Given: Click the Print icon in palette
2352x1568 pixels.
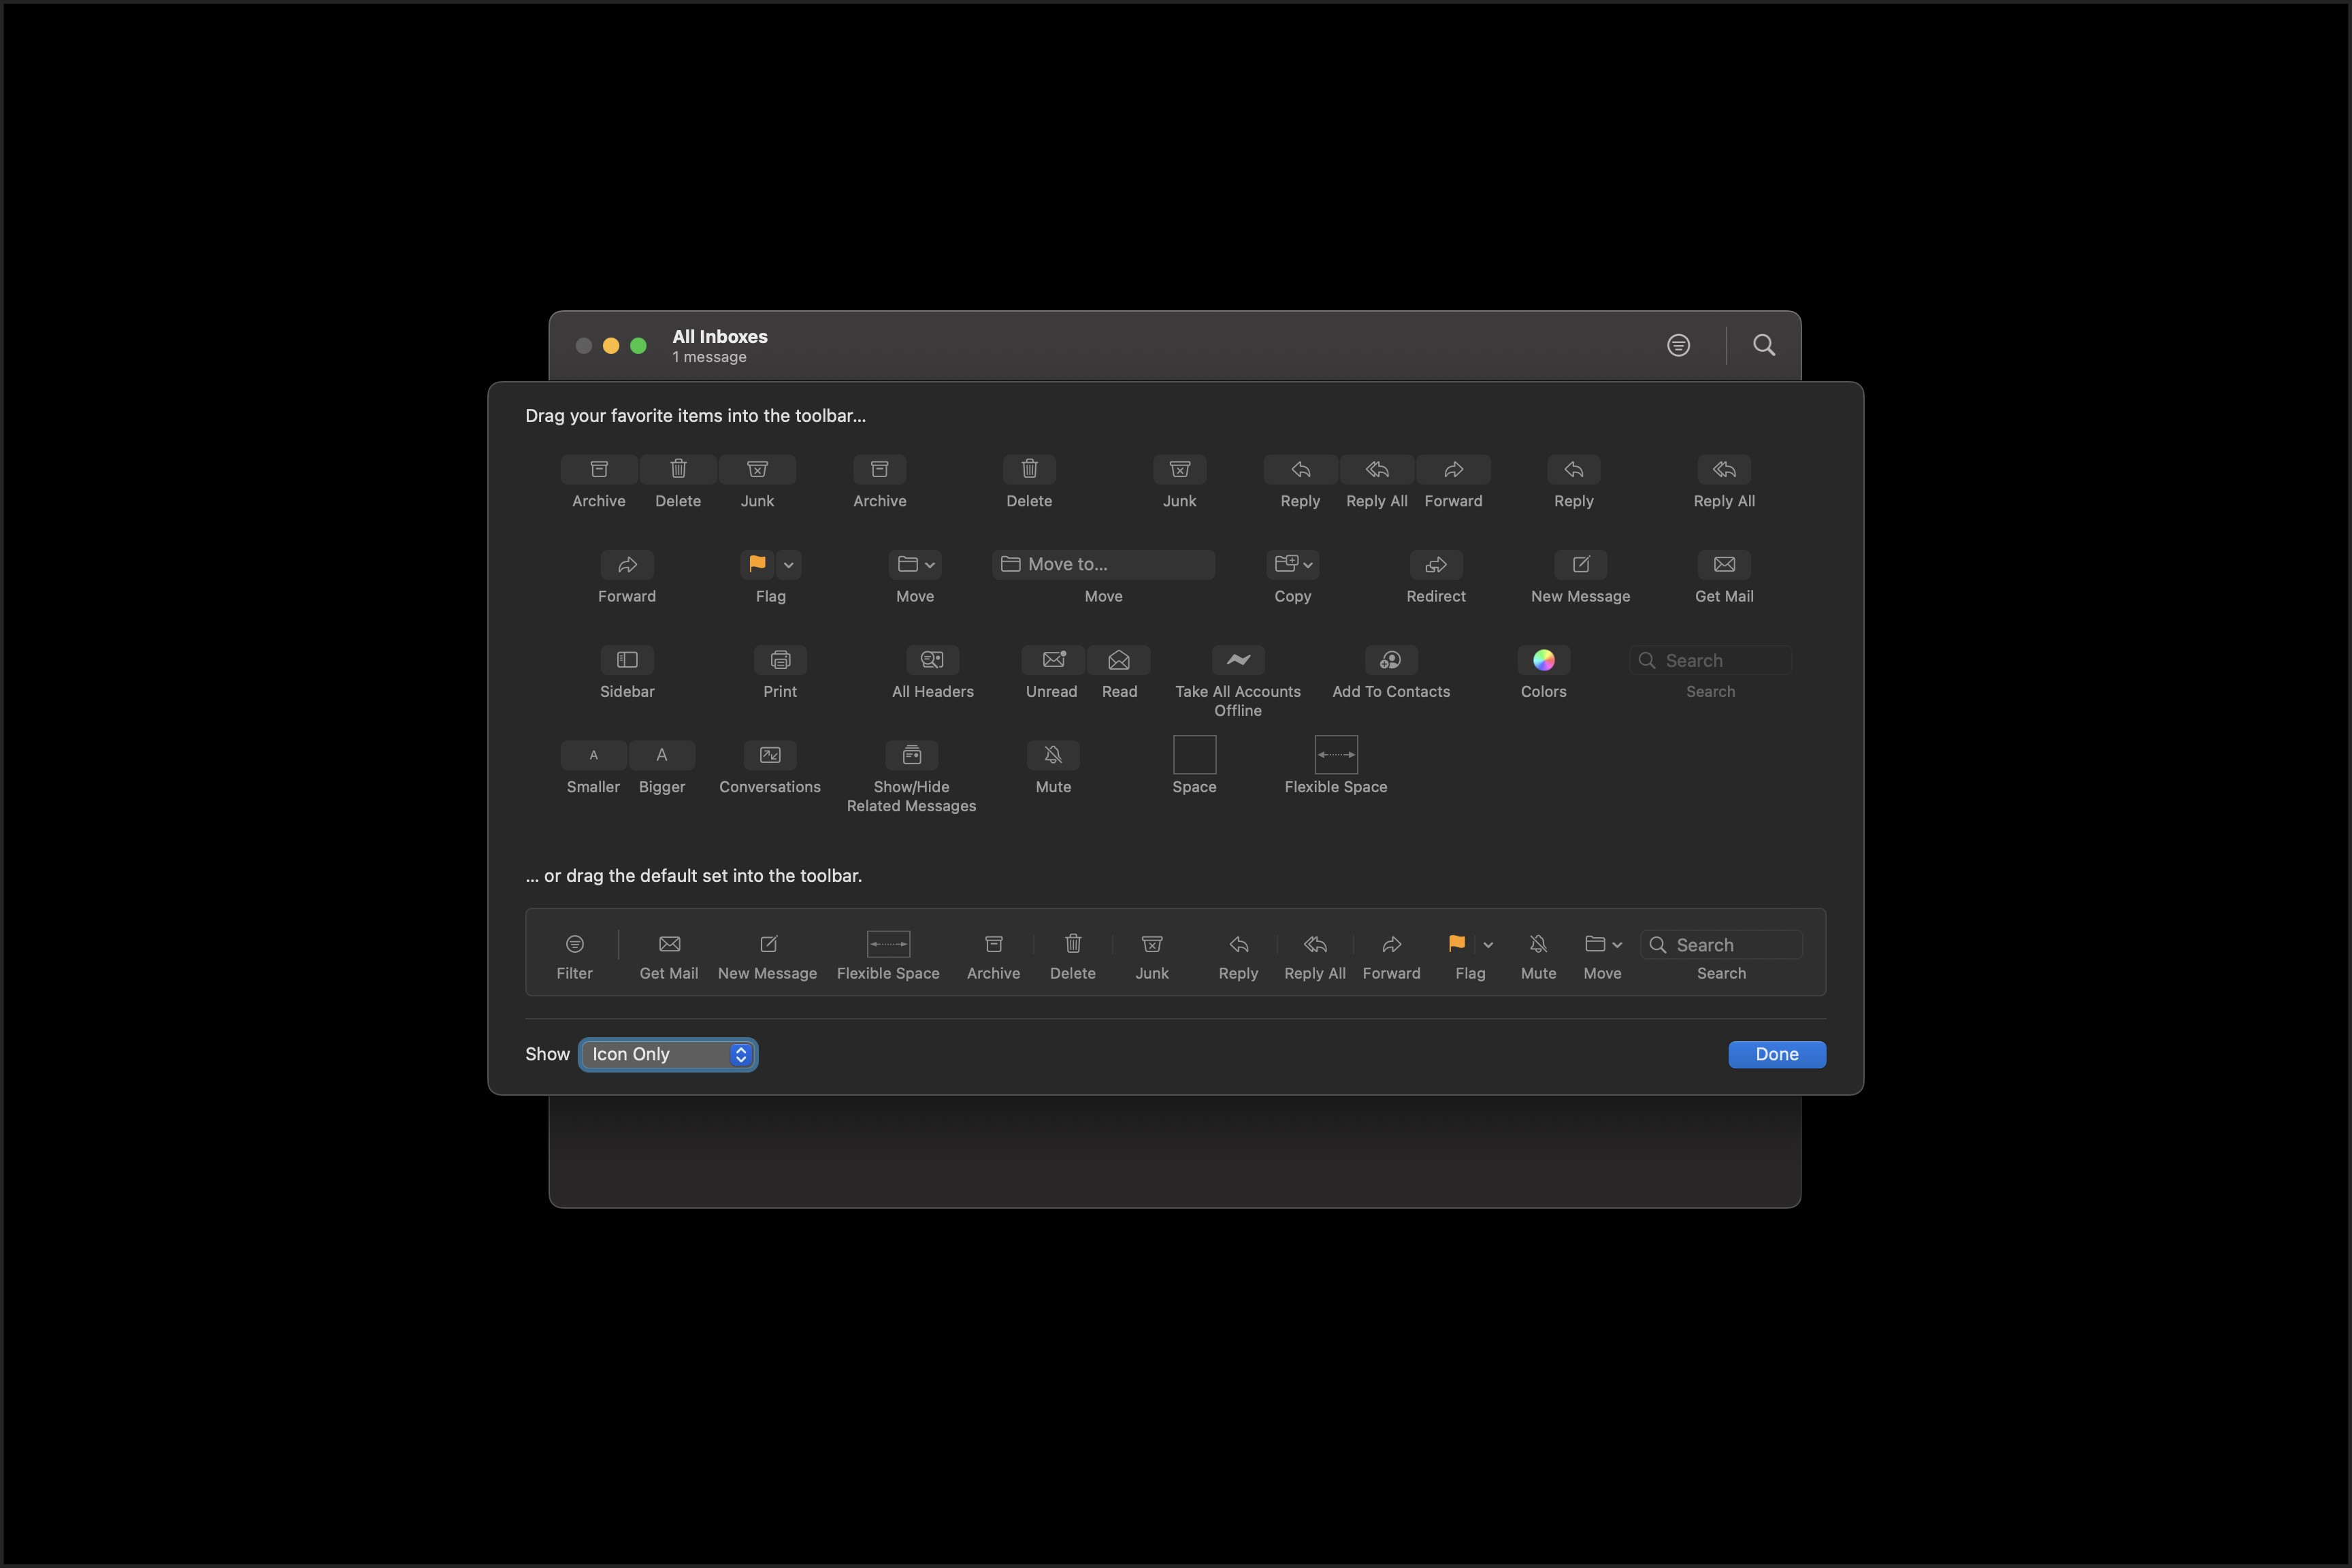Looking at the screenshot, I should pyautogui.click(x=780, y=660).
